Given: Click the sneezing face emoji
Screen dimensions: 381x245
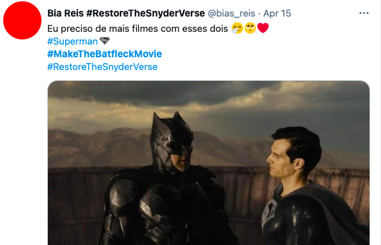Looking at the screenshot, I should [237, 28].
